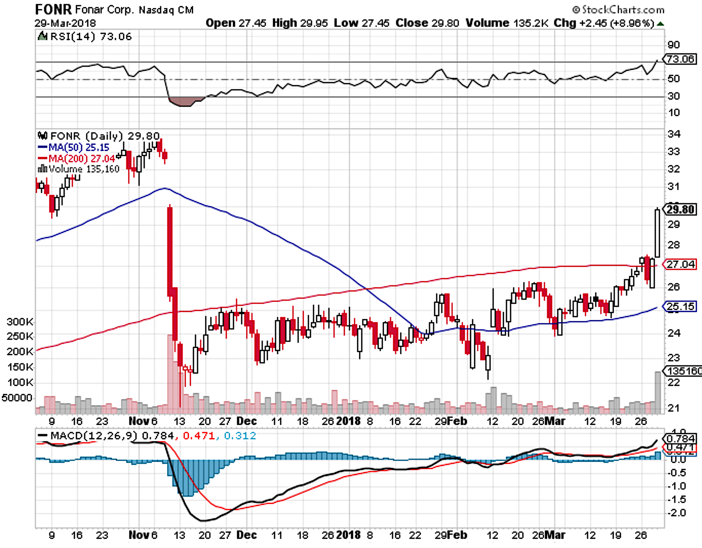The width and height of the screenshot is (702, 548).
Task: Click the 21 price level on right axis
Action: (674, 408)
